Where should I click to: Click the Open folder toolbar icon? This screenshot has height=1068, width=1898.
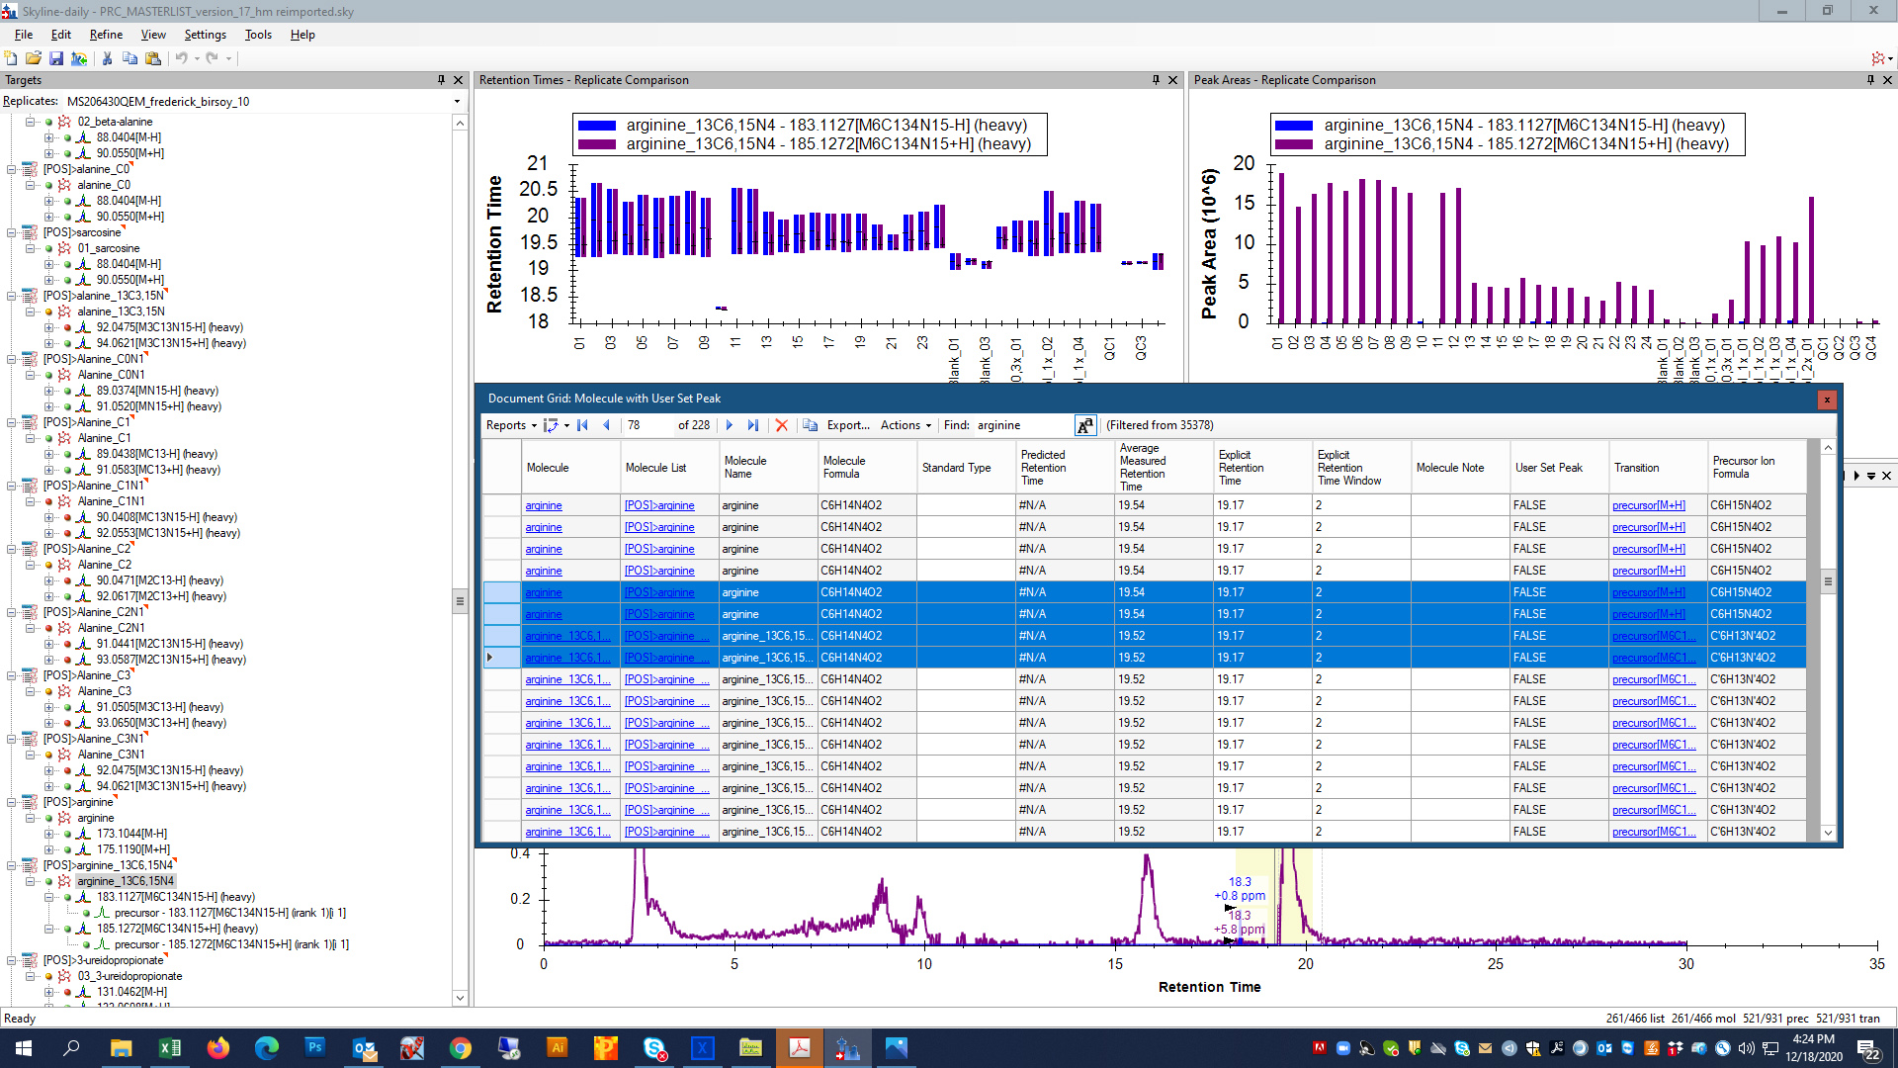pos(34,58)
